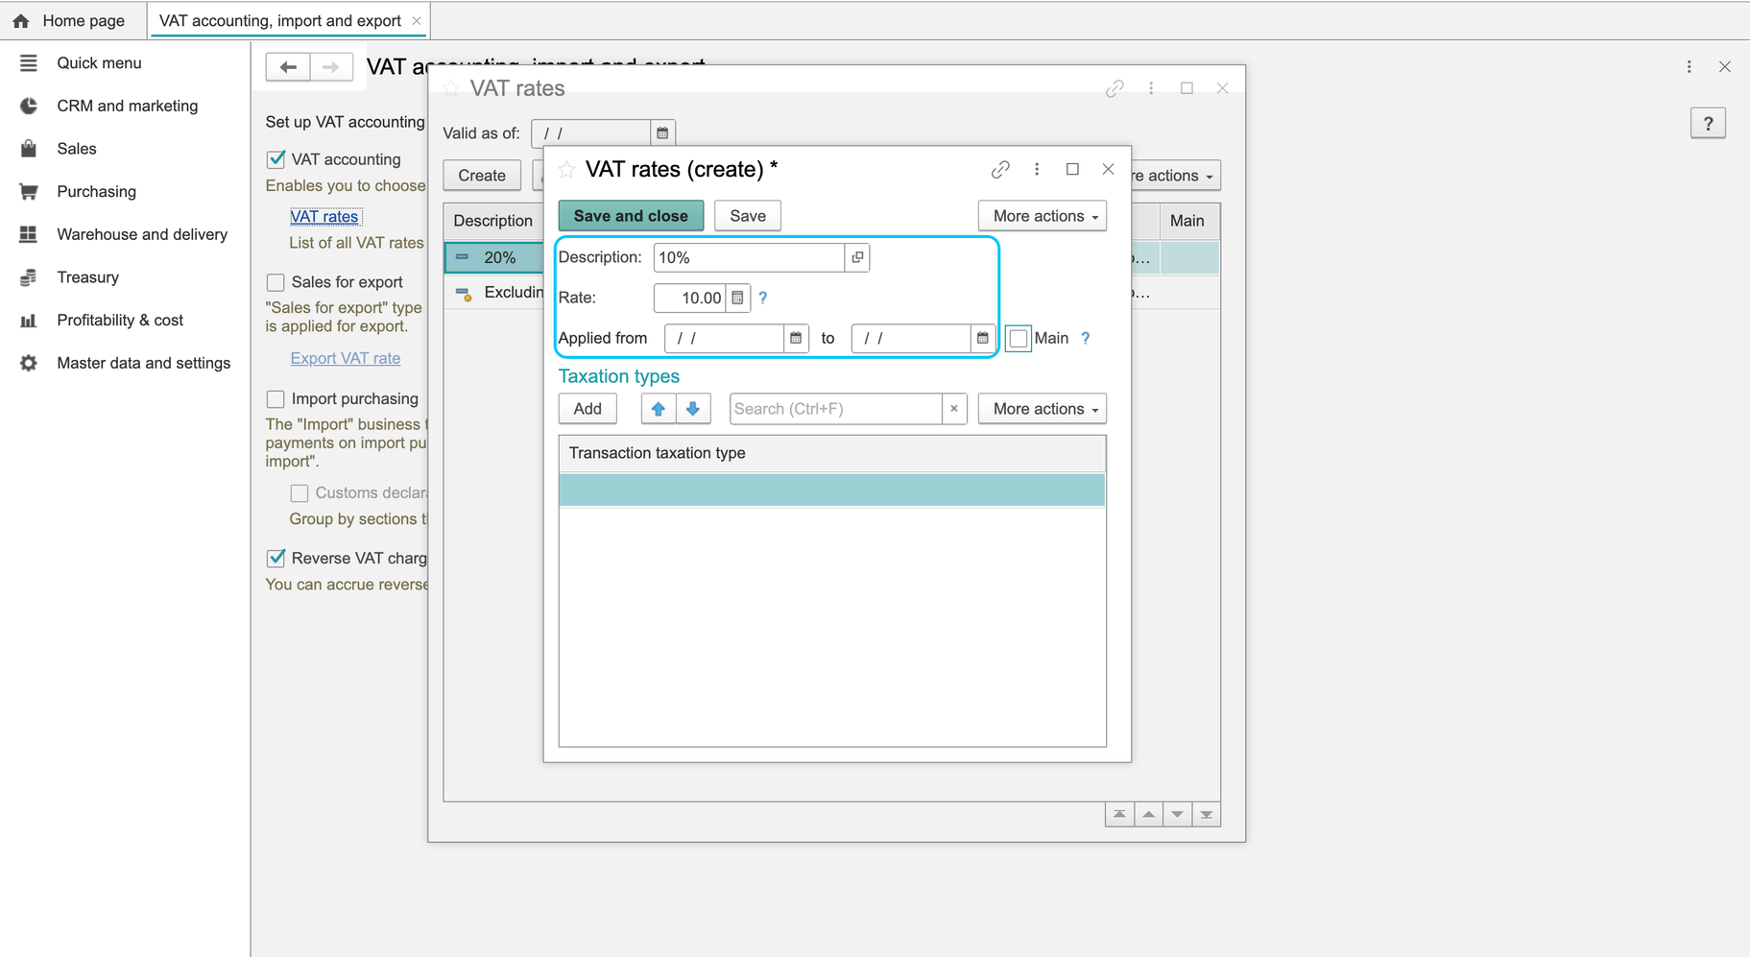Toggle the VAT accounting checkbox

point(276,159)
